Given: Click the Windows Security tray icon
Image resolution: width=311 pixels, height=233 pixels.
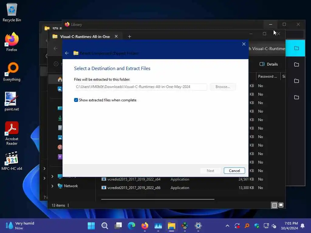Looking at the screenshot, I should (x=257, y=226).
